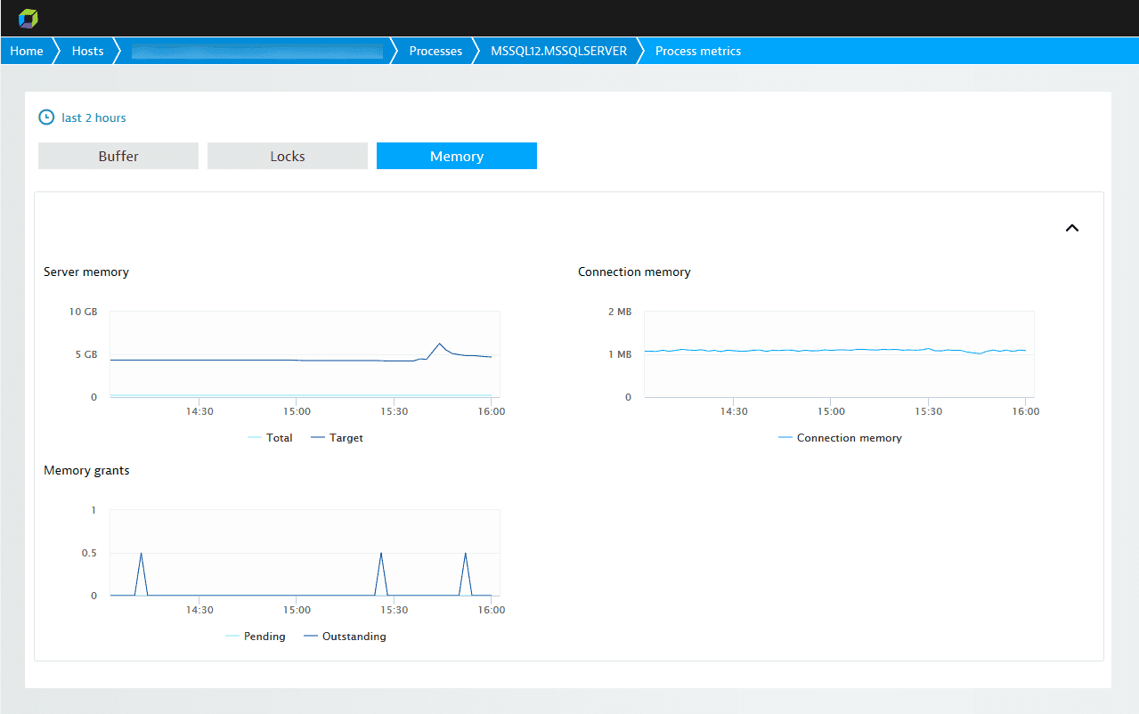
Task: Click 14:30 on the Server memory time axis
Action: point(199,411)
